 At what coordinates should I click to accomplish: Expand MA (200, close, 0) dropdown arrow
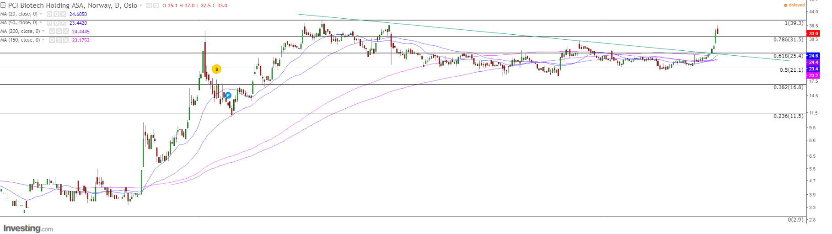pyautogui.click(x=43, y=31)
